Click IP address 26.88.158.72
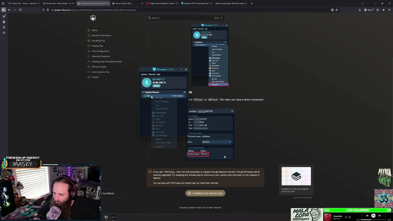 coord(159,82)
